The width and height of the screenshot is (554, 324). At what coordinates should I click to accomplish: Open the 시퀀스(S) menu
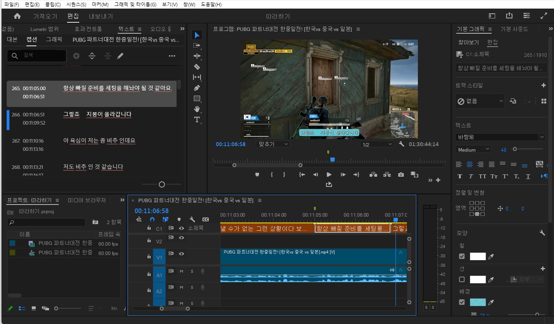click(76, 4)
